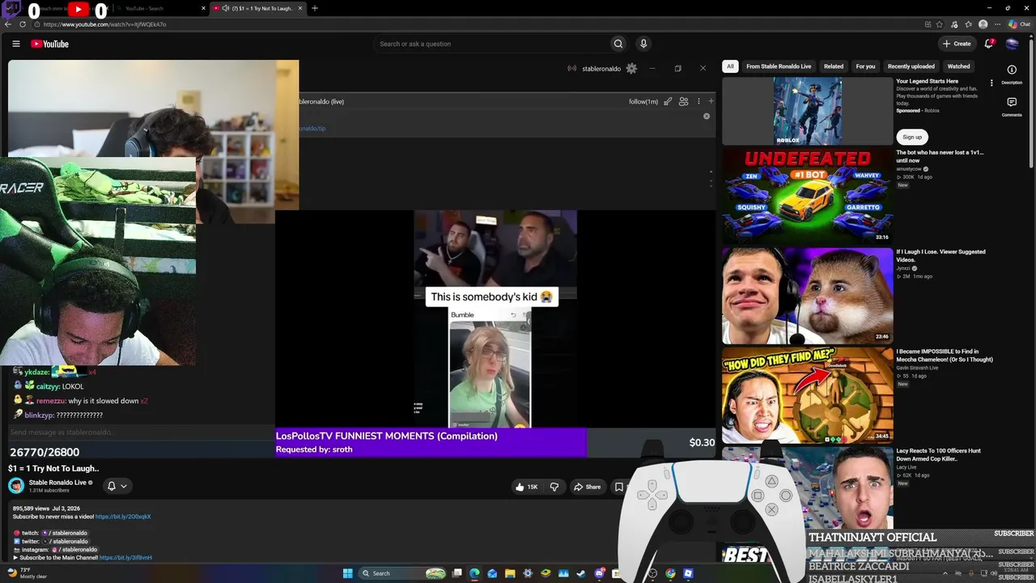Viewport: 1036px width, 583px height.
Task: Open the chat three-dot options menu
Action: point(698,101)
